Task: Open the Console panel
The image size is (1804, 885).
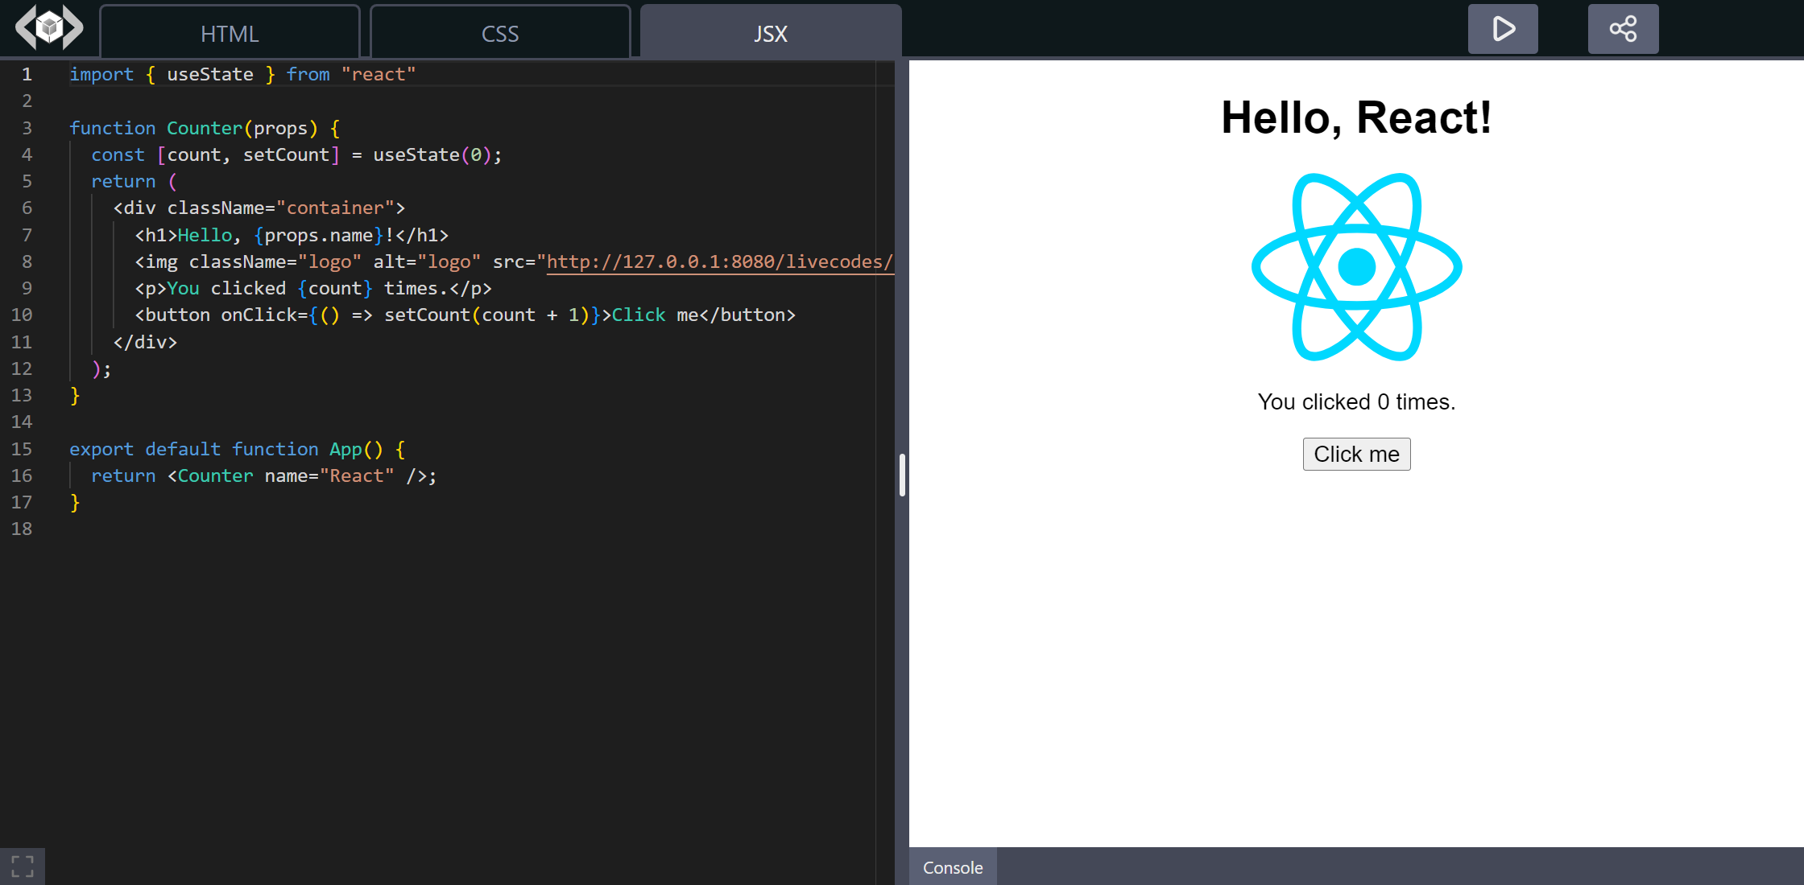Action: (x=953, y=867)
